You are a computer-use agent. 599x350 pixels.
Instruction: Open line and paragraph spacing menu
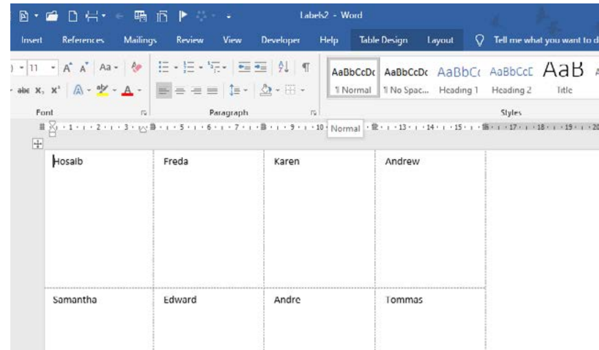point(238,91)
